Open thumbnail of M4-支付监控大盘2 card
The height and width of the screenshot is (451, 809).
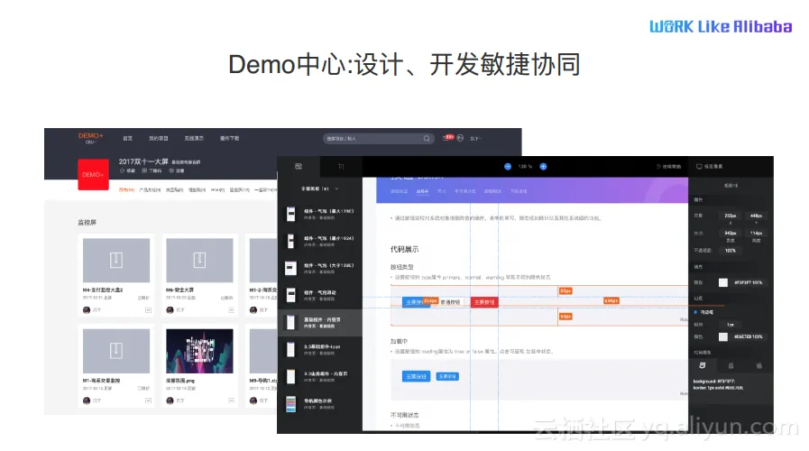[116, 260]
